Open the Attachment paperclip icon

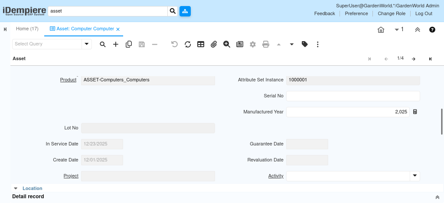coord(214,44)
